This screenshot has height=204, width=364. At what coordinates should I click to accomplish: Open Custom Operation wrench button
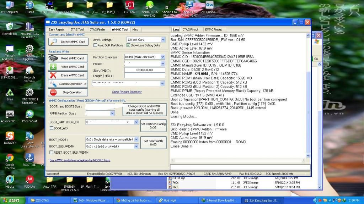(x=68, y=84)
